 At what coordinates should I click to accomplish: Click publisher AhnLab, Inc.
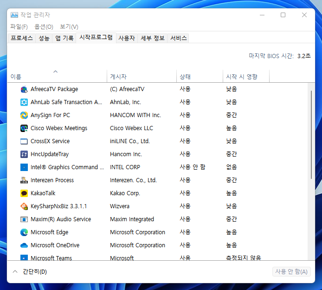click(125, 102)
